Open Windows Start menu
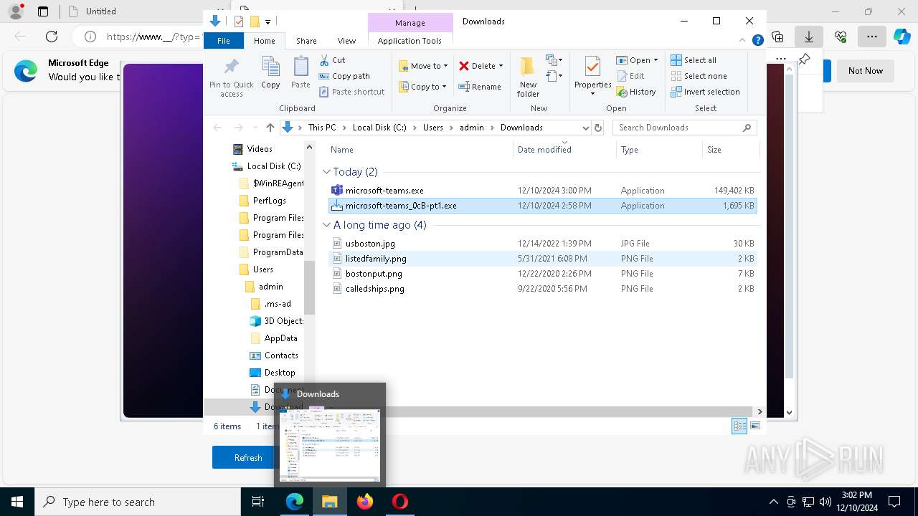The height and width of the screenshot is (516, 918). tap(17, 502)
